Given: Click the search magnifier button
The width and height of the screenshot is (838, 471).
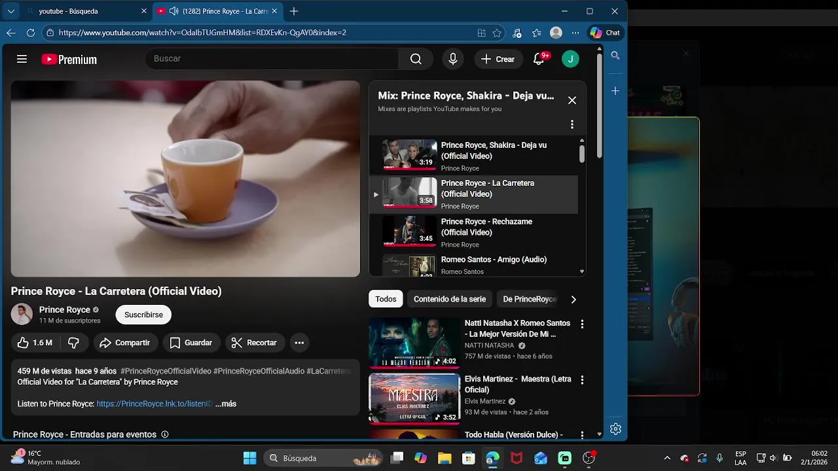Looking at the screenshot, I should pyautogui.click(x=416, y=59).
